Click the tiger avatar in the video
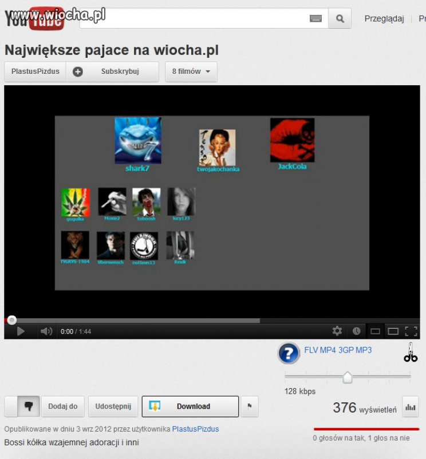This screenshot has width=426, height=459. click(75, 245)
